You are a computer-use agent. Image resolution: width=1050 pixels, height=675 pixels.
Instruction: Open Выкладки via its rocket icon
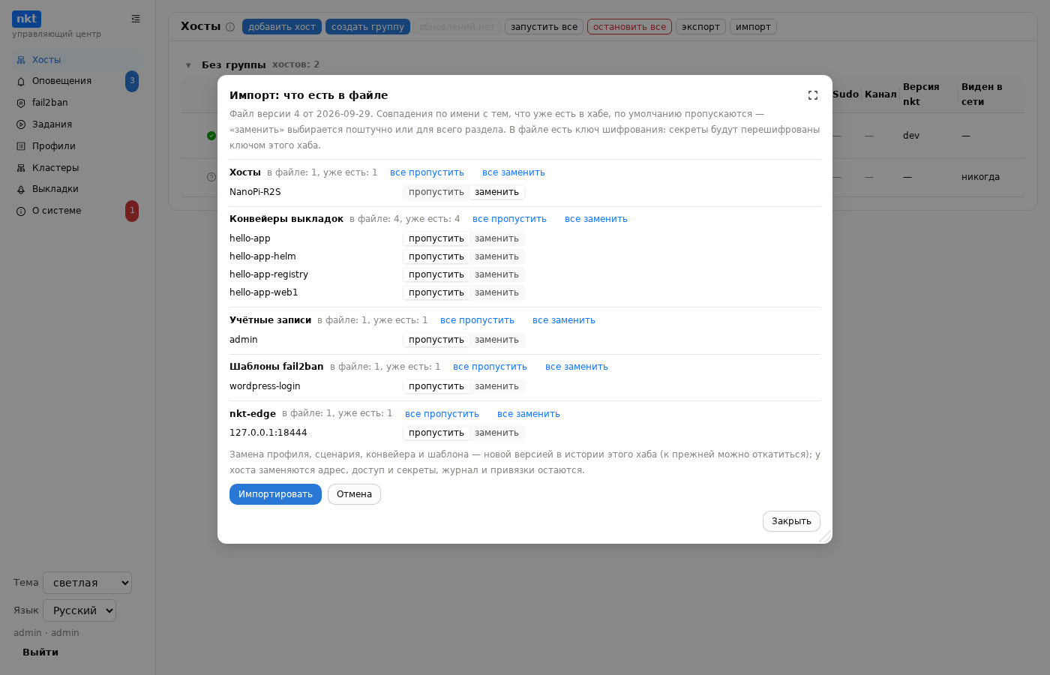point(21,190)
